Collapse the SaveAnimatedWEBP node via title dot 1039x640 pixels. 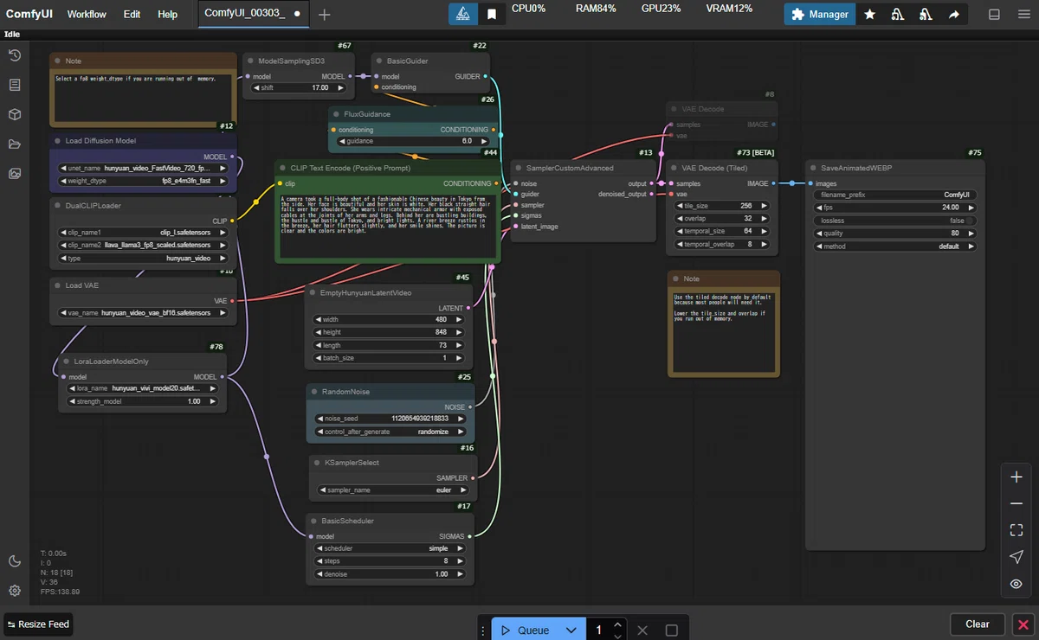[812, 168]
